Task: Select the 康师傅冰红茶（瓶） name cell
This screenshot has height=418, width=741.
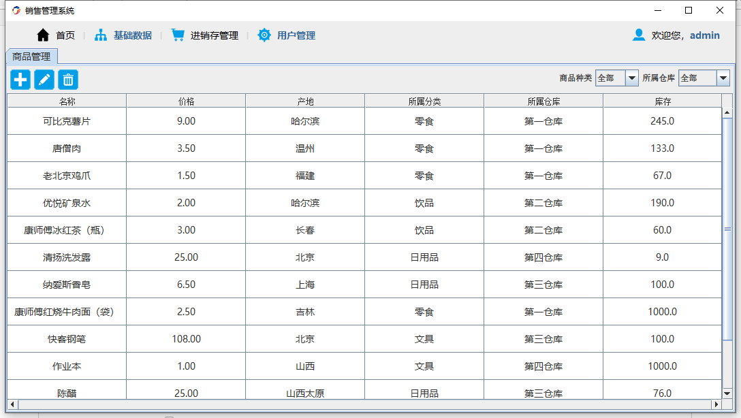Action: 67,230
